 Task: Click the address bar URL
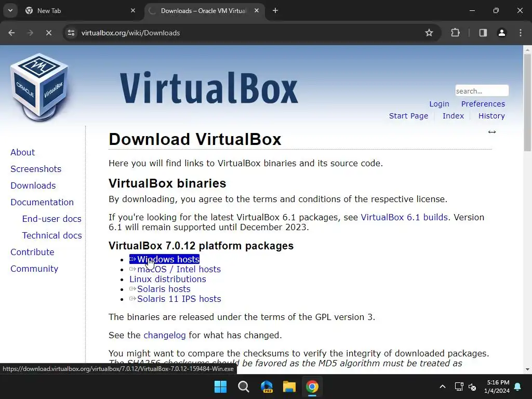click(130, 33)
